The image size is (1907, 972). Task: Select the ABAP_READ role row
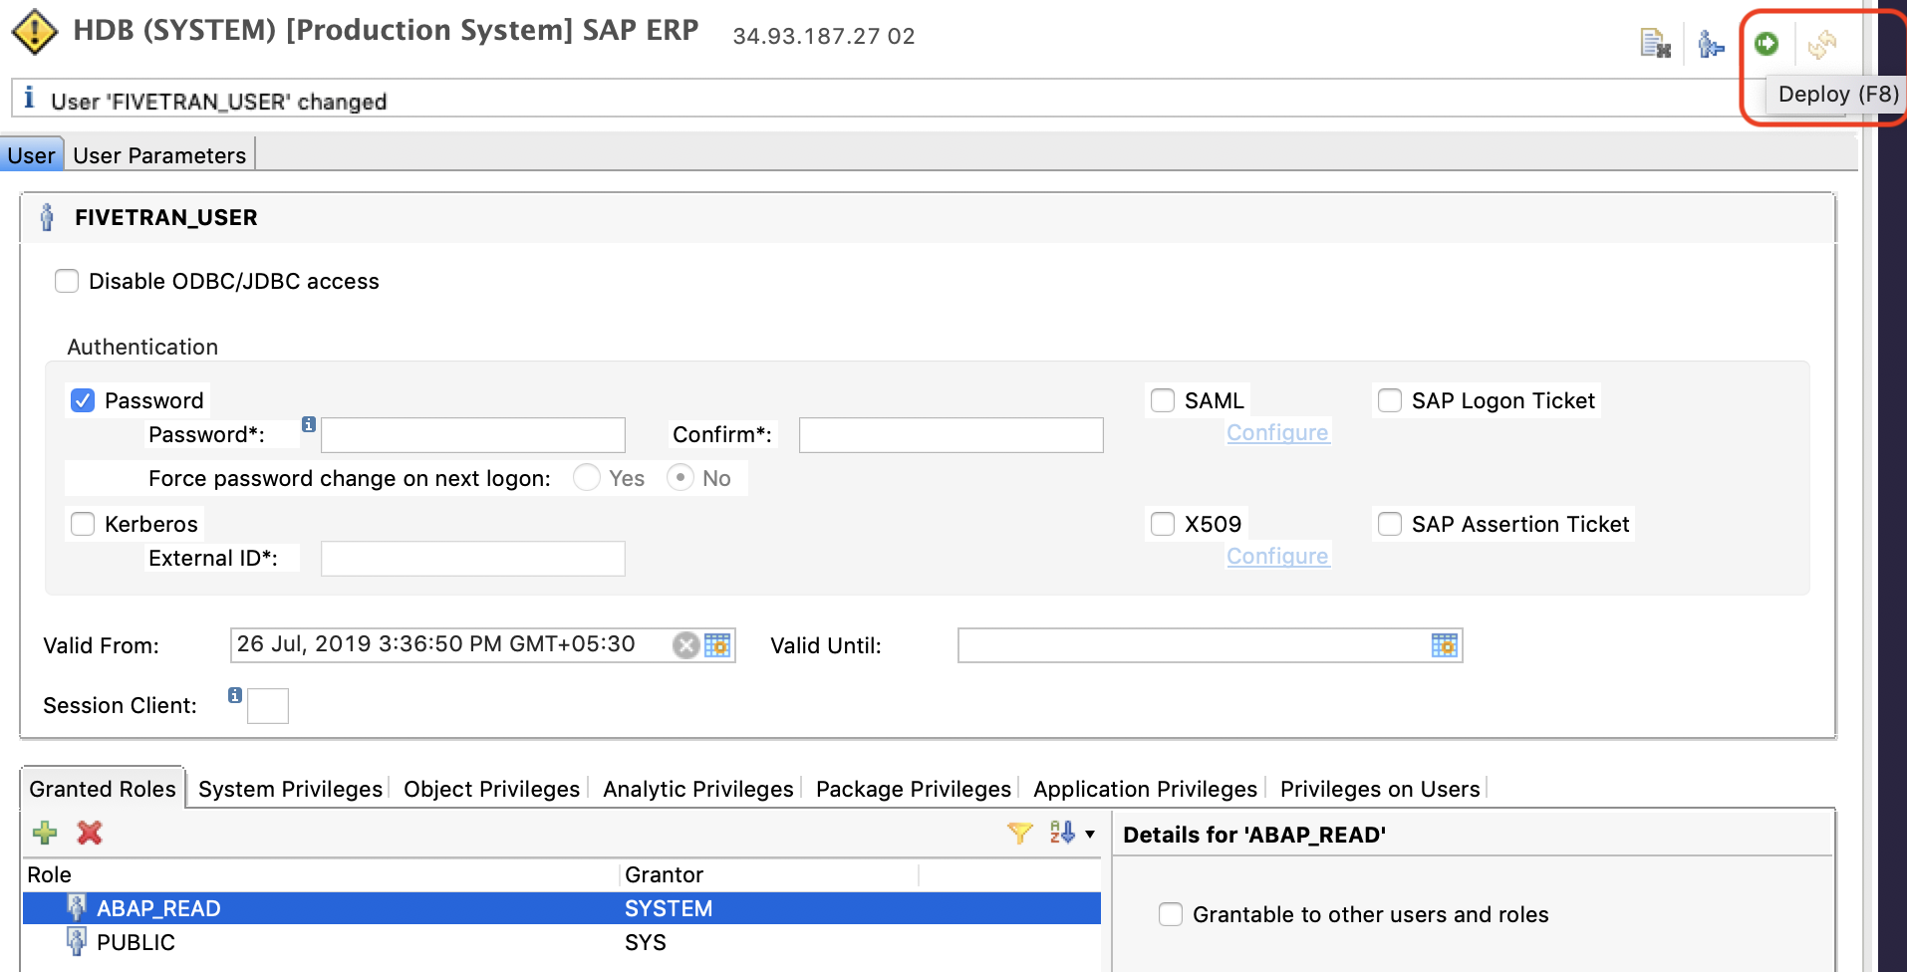click(562, 908)
